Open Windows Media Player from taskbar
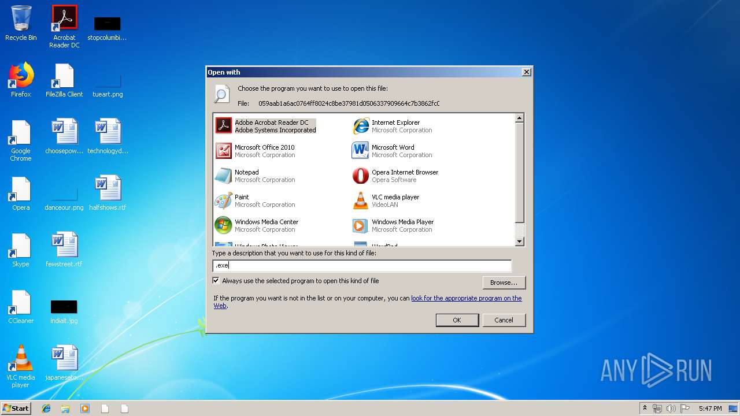 [85, 408]
